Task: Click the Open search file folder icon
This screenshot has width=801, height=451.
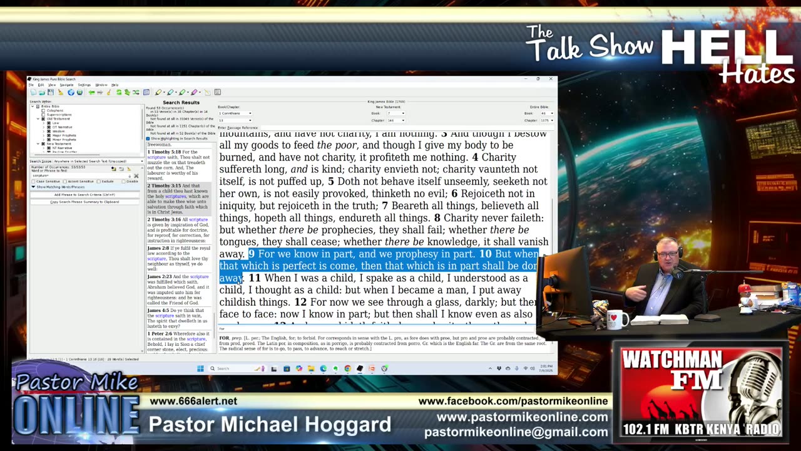Action: [42, 92]
